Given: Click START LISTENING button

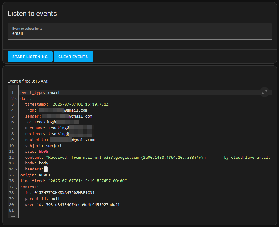Looking at the screenshot, I should [30, 57].
